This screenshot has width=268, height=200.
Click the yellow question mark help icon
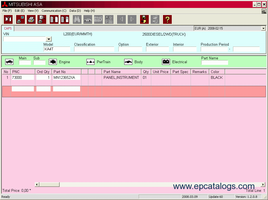pos(167,19)
